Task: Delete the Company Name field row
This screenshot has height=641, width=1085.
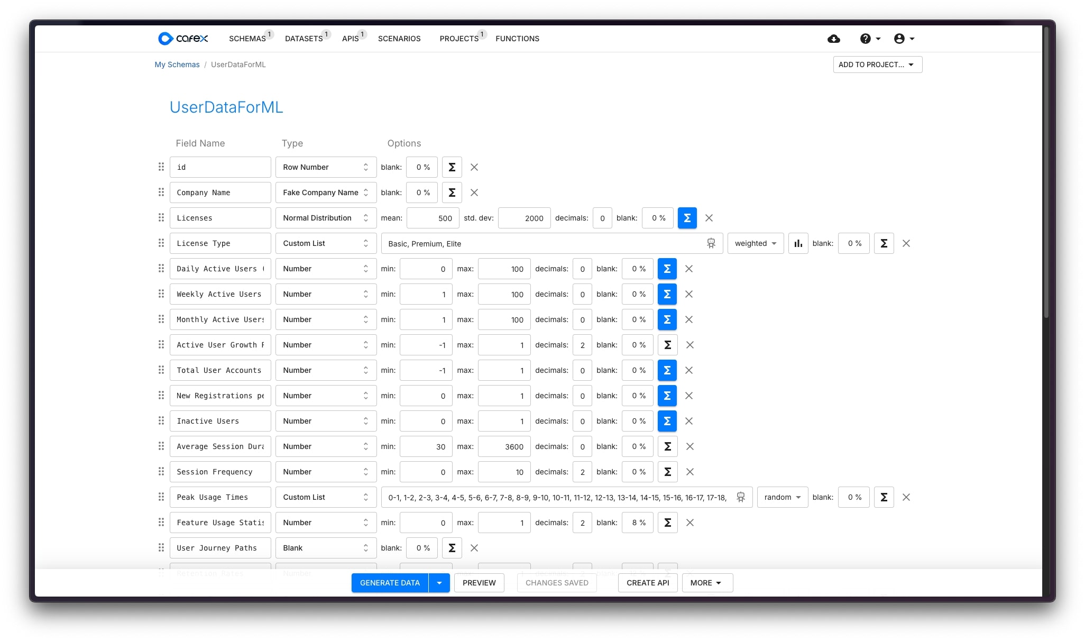Action: pos(474,193)
